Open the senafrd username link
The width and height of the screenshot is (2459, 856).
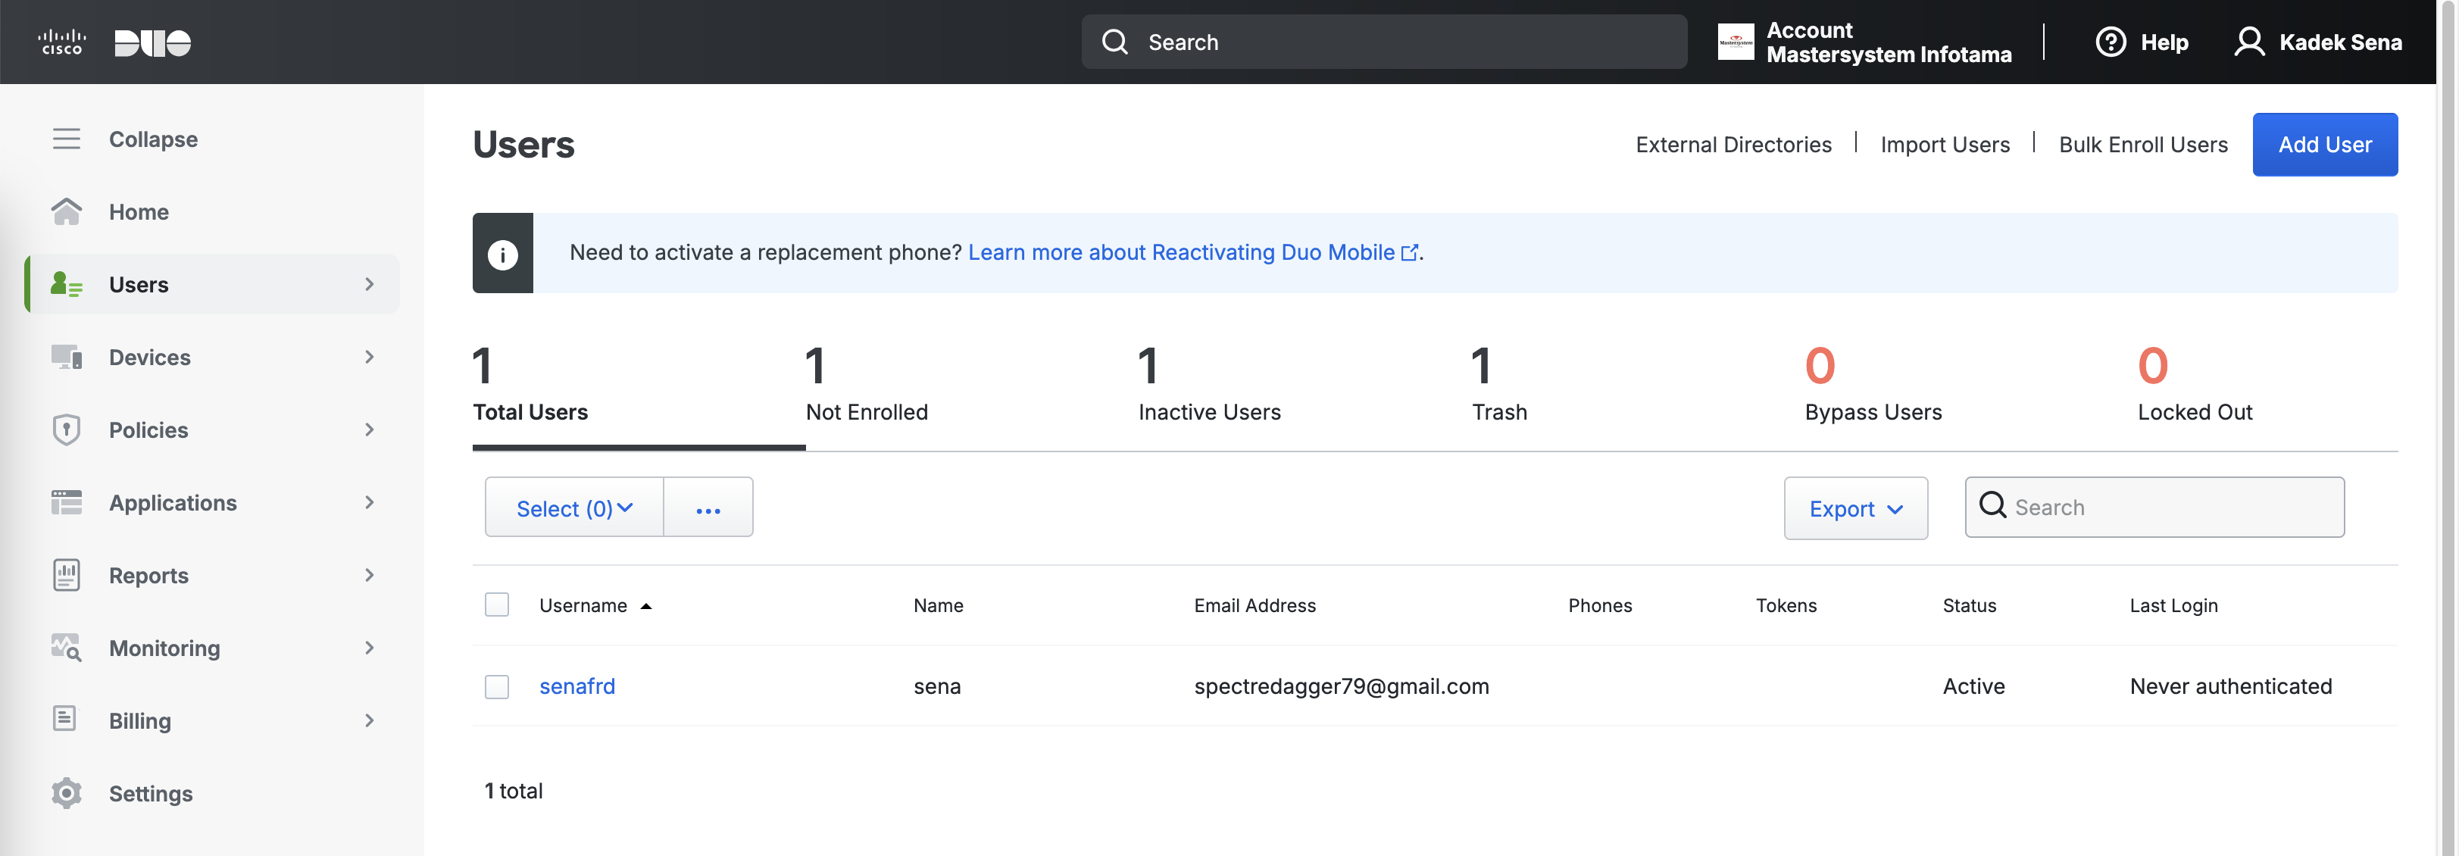tap(576, 686)
